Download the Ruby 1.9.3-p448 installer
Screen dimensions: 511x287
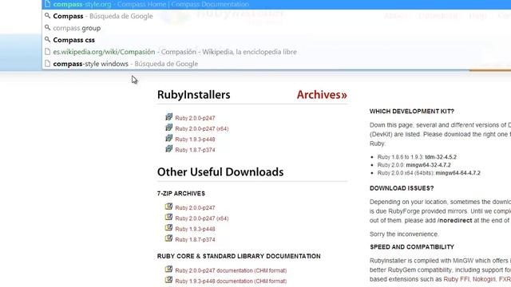coord(195,140)
